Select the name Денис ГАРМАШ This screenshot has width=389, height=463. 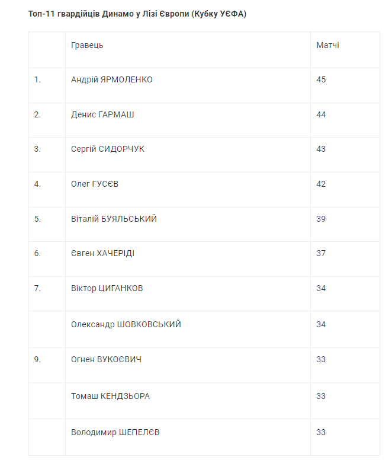102,114
